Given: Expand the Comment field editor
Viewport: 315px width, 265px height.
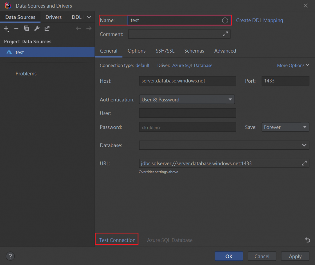Looking at the screenshot, I should (x=225, y=34).
